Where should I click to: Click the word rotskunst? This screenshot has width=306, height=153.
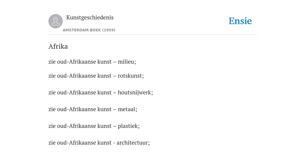(x=130, y=76)
